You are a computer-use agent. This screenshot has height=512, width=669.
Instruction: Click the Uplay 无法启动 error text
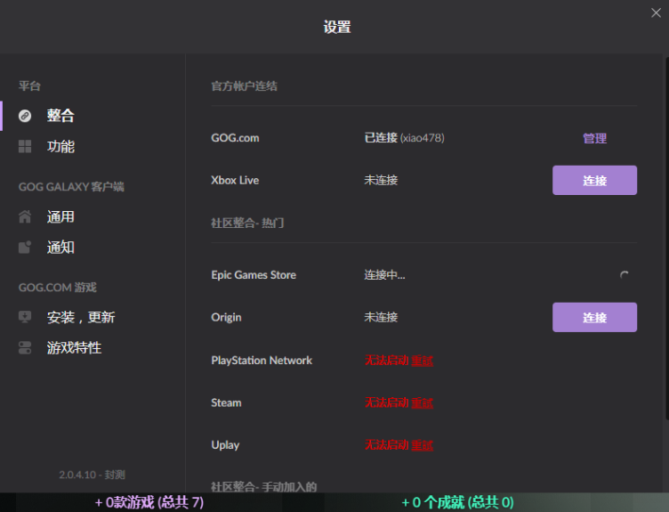(387, 445)
